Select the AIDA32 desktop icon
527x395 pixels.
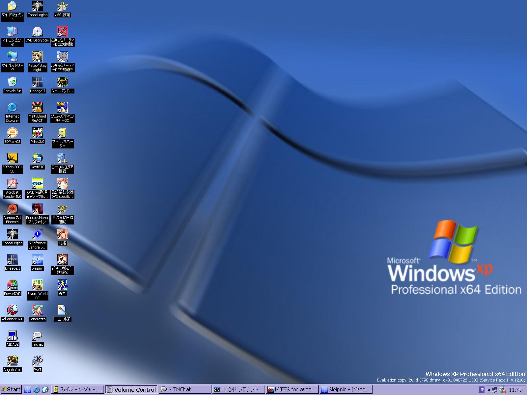(12, 336)
